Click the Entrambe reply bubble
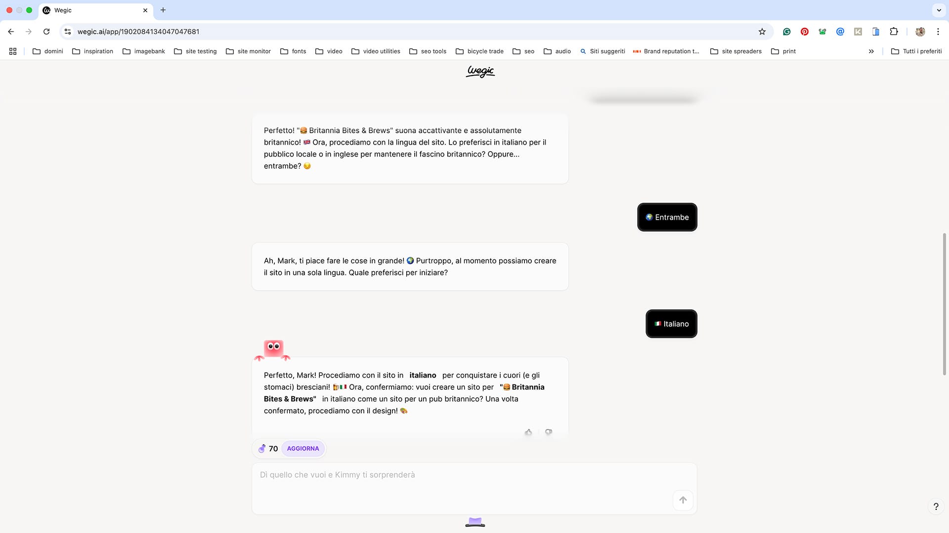Image resolution: width=949 pixels, height=533 pixels. [667, 217]
